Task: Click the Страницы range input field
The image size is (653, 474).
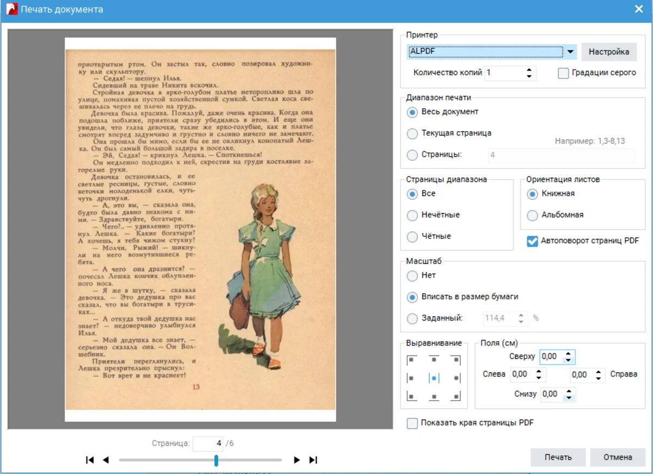Action: click(561, 155)
